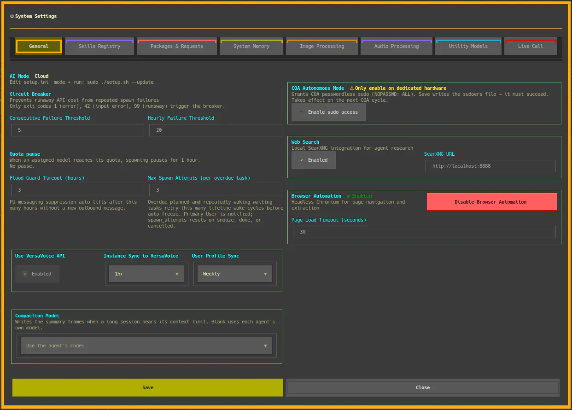Screen dimensions: 572x410
Task: Expand the Compaction Model dropdown
Action: click(146, 346)
